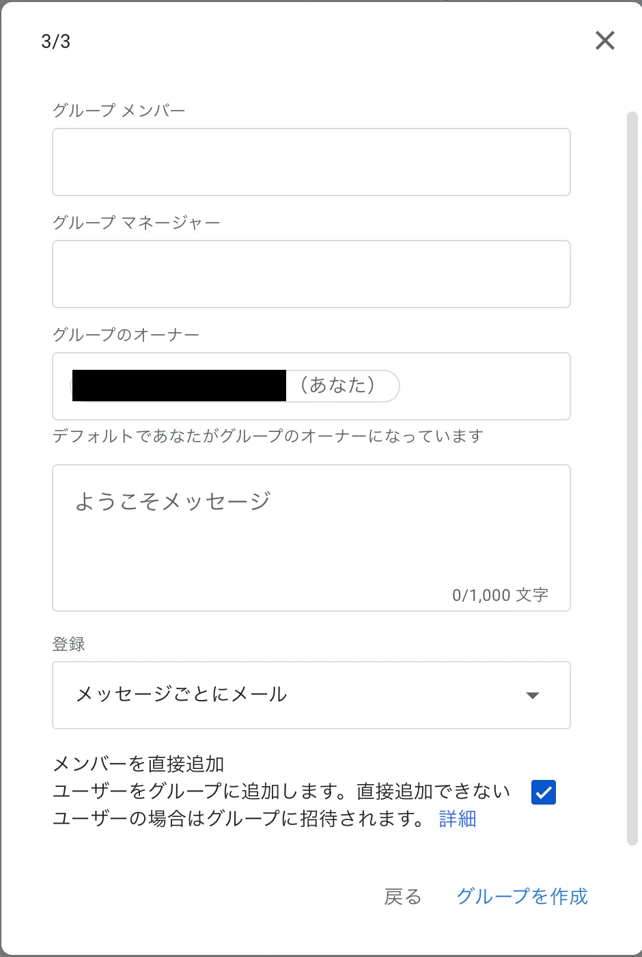This screenshot has width=642, height=957.
Task: Click the メンバーを直接追加 heading text
Action: 139,764
